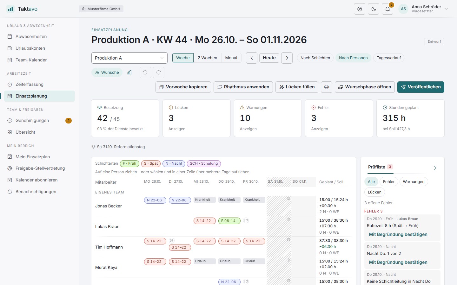Filter Prüfliste by Fehler

(389, 182)
